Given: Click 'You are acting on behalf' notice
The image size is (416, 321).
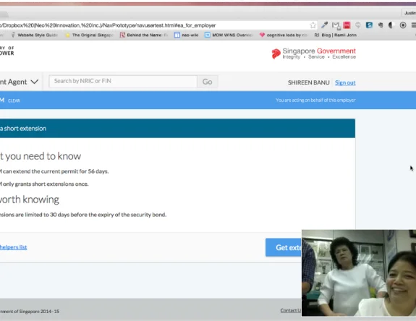Looking at the screenshot, I should tap(315, 100).
